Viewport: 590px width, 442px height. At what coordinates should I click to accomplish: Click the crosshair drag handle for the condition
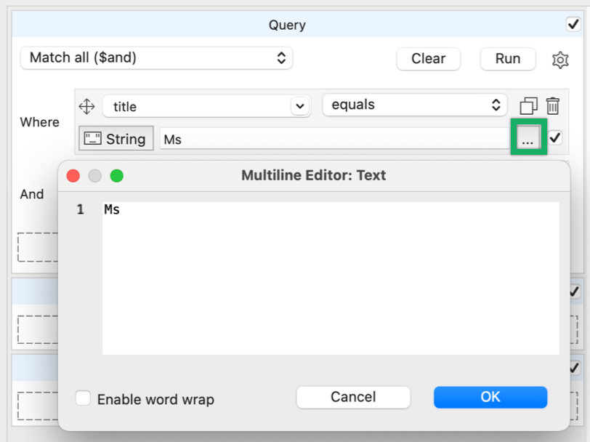coord(86,106)
